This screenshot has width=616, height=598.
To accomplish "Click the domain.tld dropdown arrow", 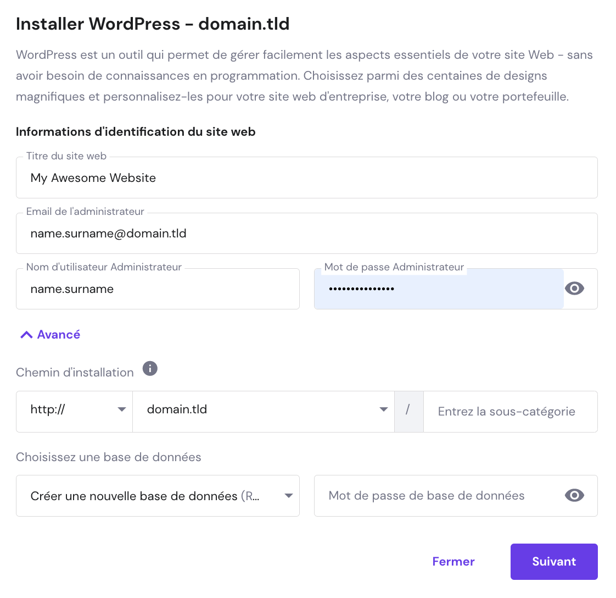I will click(x=383, y=409).
